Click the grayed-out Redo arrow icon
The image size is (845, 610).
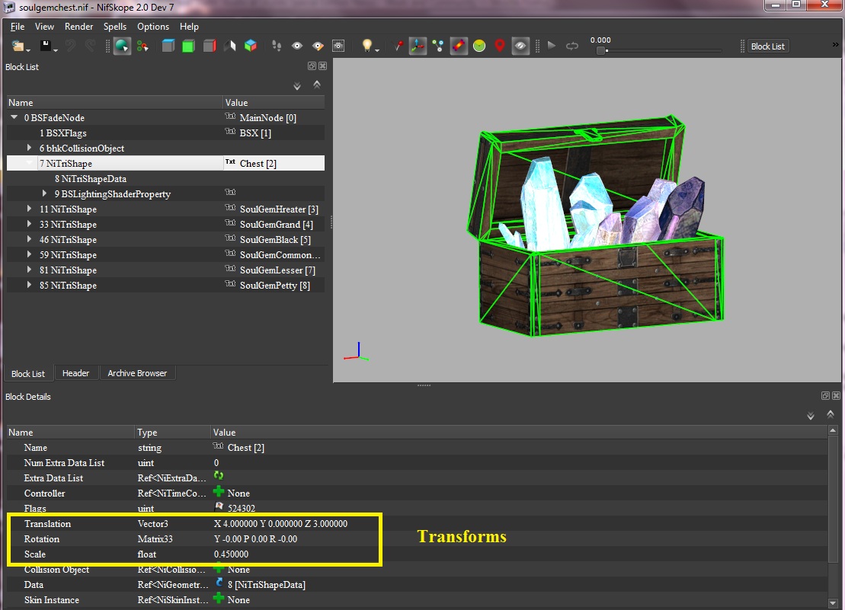[x=90, y=46]
